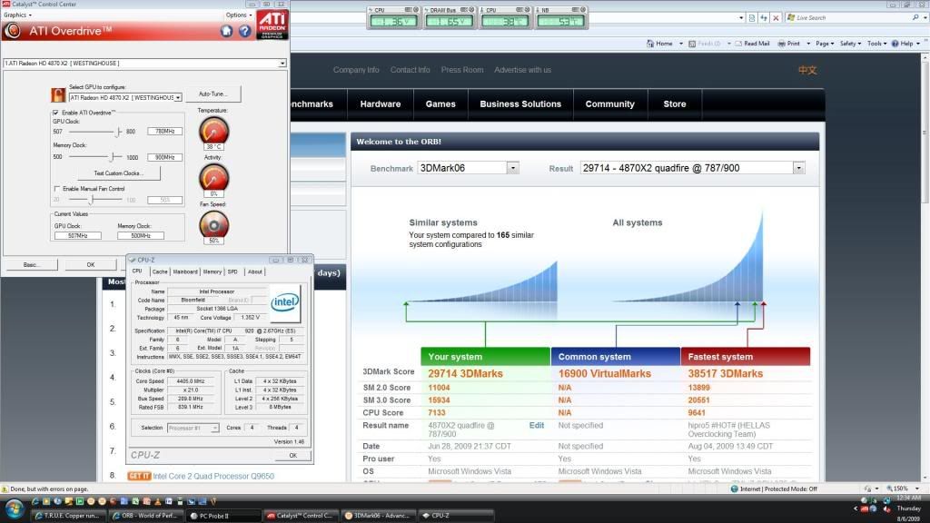Click the ATI Radeon Premium Graphics logo
This screenshot has width=930, height=523.
pyautogui.click(x=272, y=26)
